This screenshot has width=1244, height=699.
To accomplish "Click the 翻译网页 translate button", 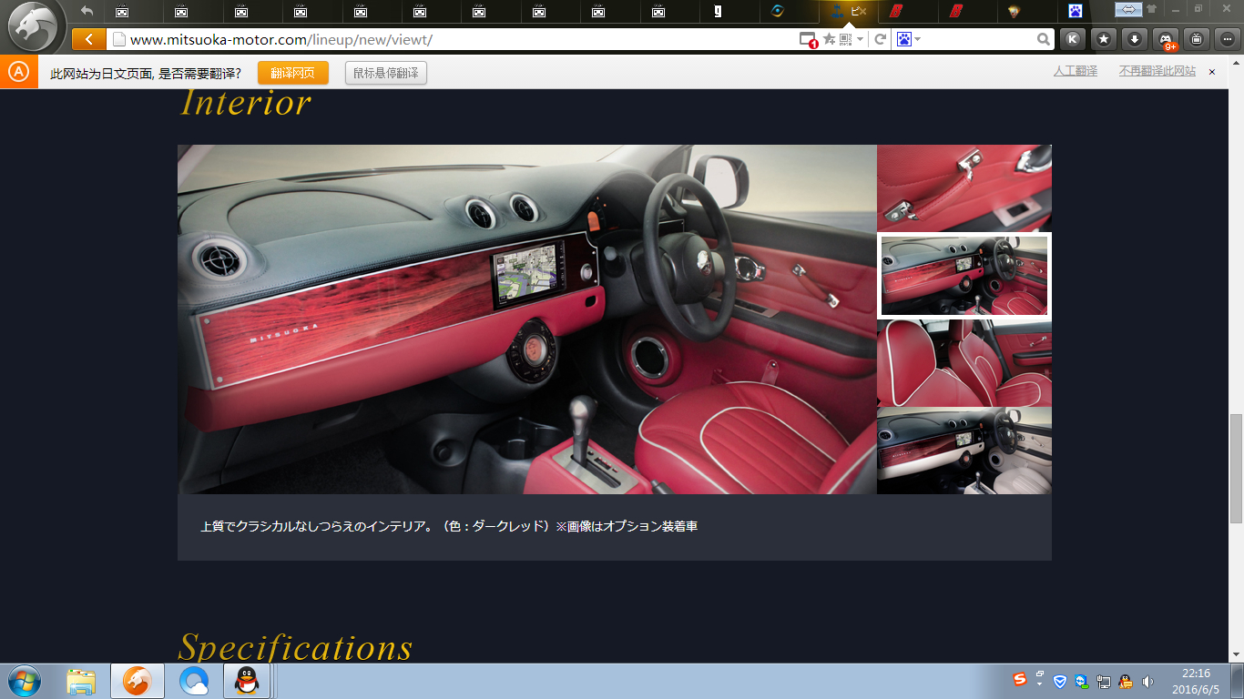I will pos(292,73).
